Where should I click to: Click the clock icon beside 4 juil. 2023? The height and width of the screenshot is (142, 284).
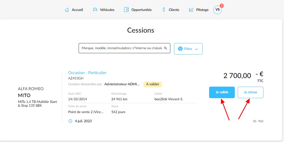click(70, 121)
